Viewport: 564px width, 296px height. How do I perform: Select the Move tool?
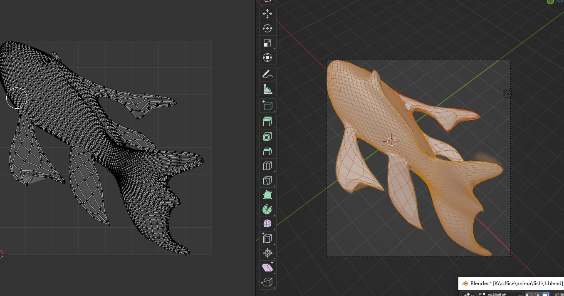[267, 14]
